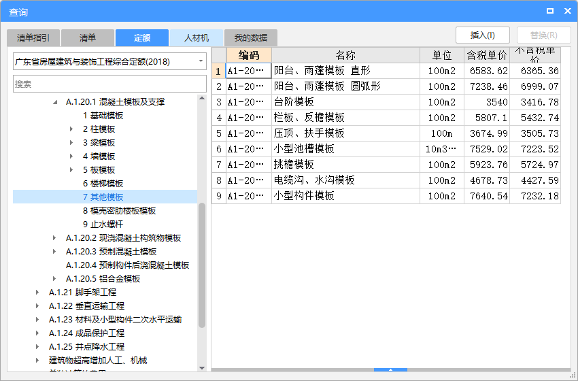Image resolution: width=578 pixels, height=381 pixels.
Task: Select tree item 9 止水螺杆
Action: pyautogui.click(x=103, y=225)
